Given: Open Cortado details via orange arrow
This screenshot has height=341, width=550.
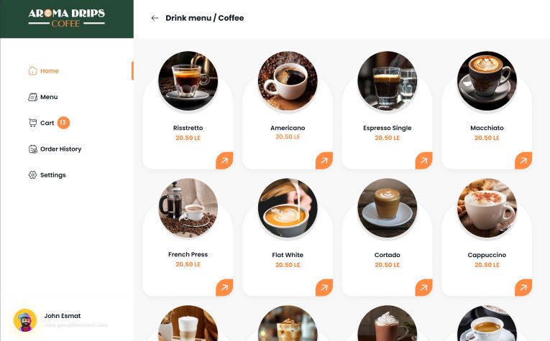Looking at the screenshot, I should pos(423,287).
